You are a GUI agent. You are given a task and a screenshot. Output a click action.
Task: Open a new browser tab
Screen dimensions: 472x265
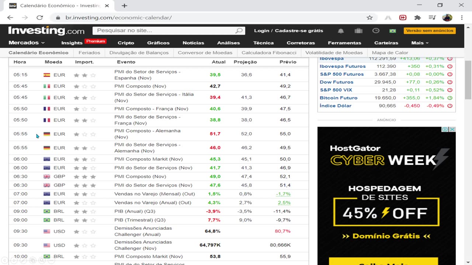point(124,6)
